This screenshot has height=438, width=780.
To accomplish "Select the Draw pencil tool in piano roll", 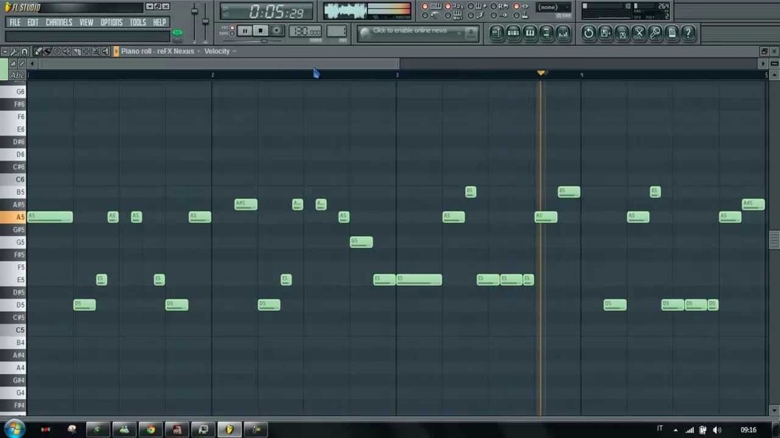I will [x=37, y=51].
